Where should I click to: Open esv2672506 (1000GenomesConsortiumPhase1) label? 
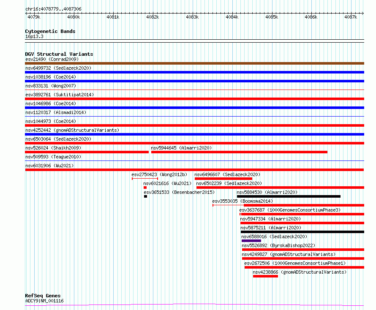295,263
